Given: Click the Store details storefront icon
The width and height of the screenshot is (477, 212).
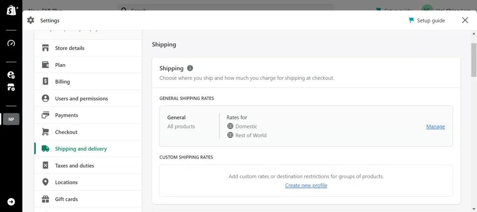Looking at the screenshot, I should point(45,48).
